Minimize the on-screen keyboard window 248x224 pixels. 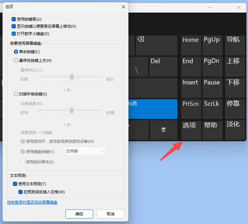(210, 7)
